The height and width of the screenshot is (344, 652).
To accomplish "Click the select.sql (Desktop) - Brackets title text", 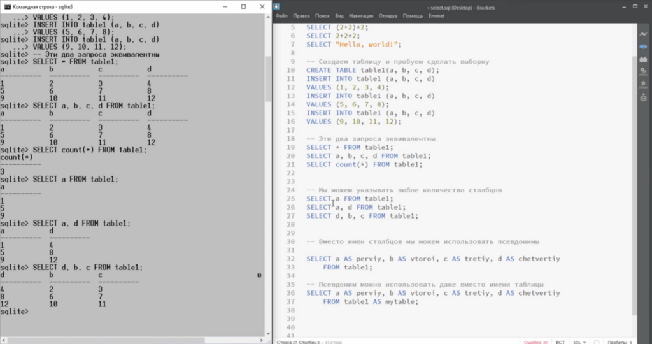I will [462, 7].
